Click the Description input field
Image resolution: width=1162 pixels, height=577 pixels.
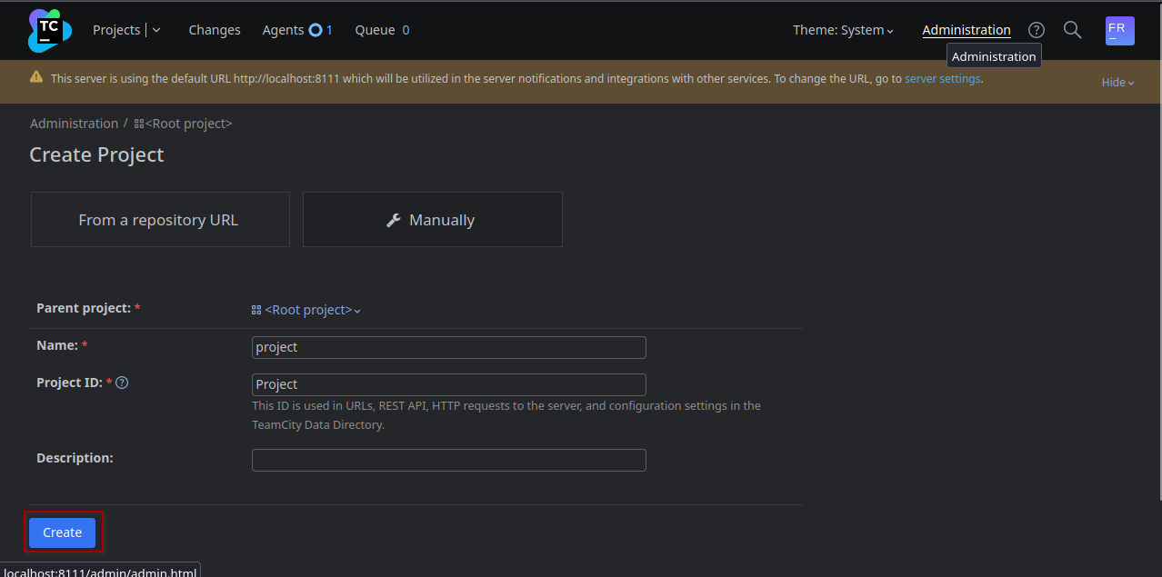coord(448,460)
